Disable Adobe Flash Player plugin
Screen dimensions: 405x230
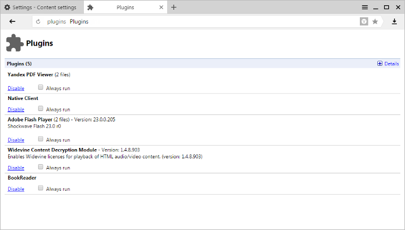pos(16,140)
